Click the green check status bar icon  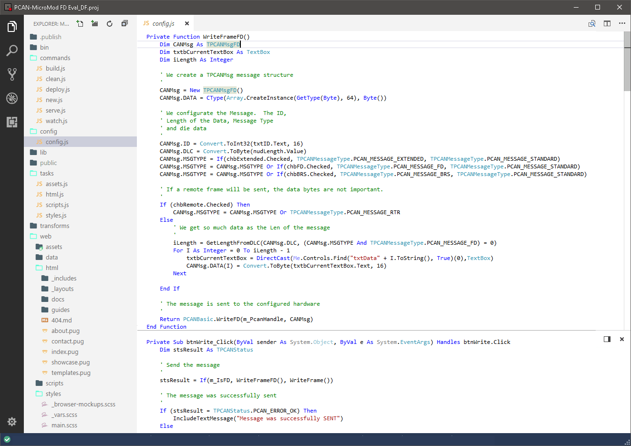click(x=7, y=439)
